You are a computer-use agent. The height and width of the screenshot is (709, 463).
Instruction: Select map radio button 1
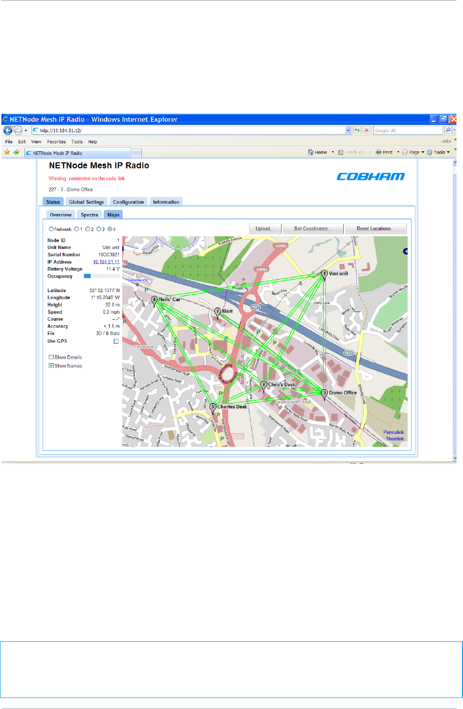(x=77, y=229)
